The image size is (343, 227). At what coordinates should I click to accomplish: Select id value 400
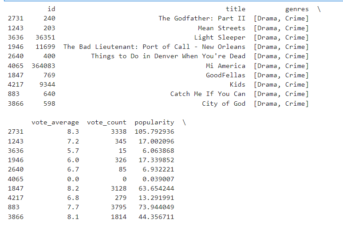[x=49, y=56]
